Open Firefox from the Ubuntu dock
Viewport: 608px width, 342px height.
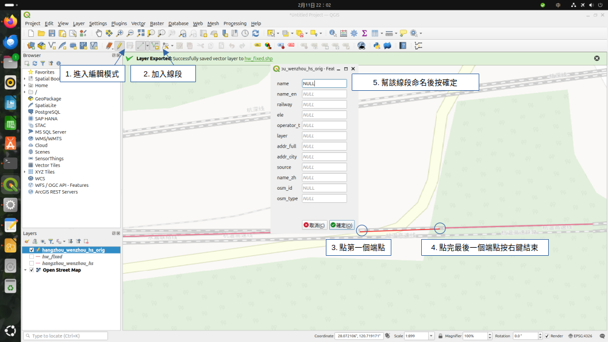click(x=10, y=22)
